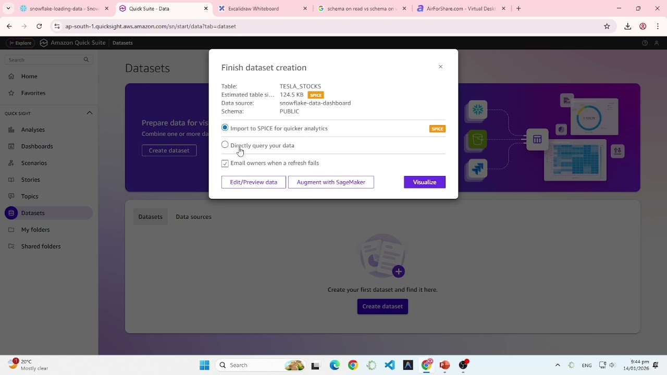Open PowerPoint from the taskbar
Image resolution: width=667 pixels, height=375 pixels.
click(x=444, y=365)
